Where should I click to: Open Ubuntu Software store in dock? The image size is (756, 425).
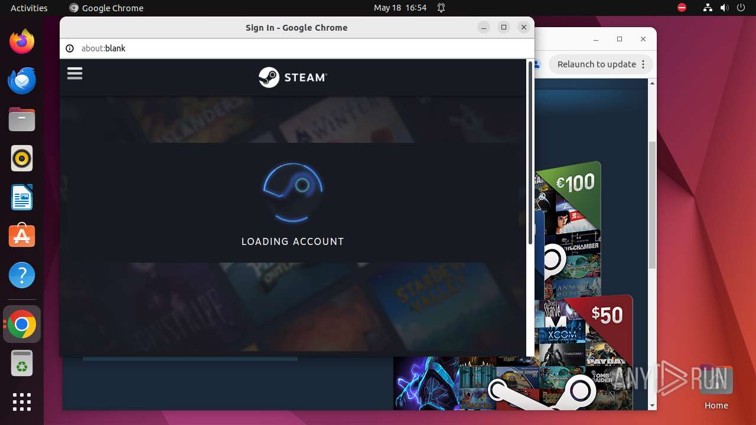pos(22,236)
